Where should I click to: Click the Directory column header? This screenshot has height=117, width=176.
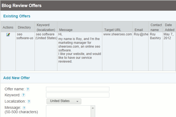24,27
